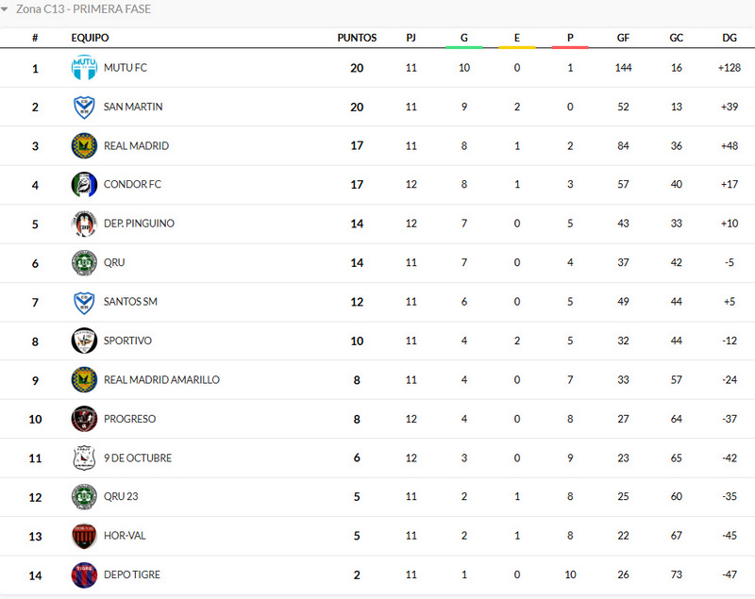
Task: Click the MUTU FC team crest icon
Action: tap(84, 68)
